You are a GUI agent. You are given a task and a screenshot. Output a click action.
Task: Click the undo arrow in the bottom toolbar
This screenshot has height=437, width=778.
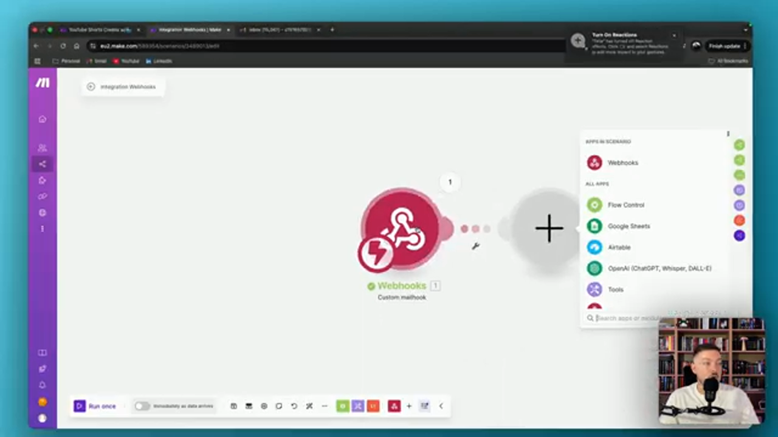(294, 406)
